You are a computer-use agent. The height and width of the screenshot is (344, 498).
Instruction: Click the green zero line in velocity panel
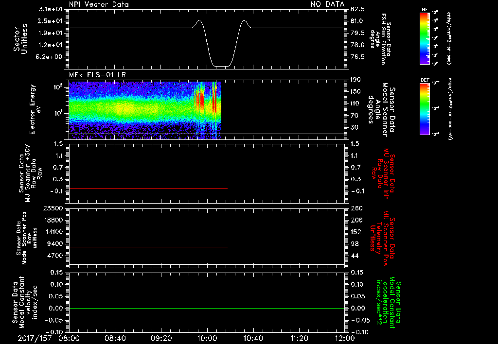pos(207,308)
